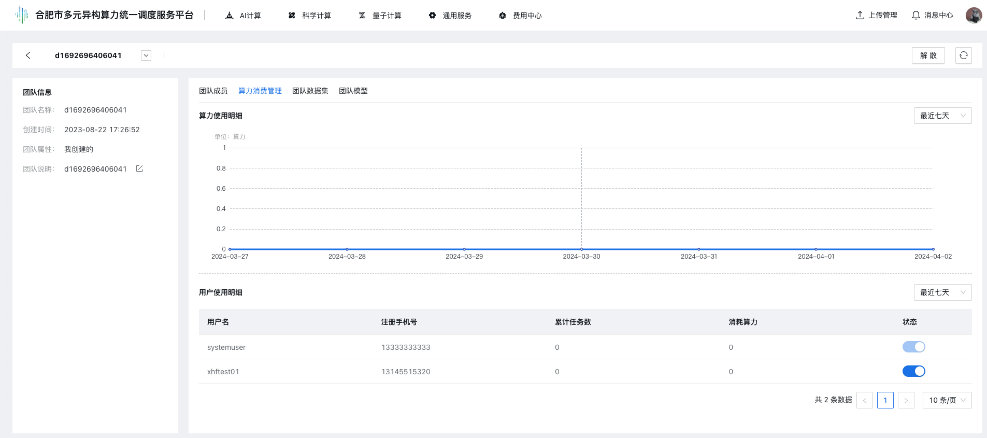987x438 pixels.
Task: Open 上传管理 upload manager
Action: coord(876,16)
